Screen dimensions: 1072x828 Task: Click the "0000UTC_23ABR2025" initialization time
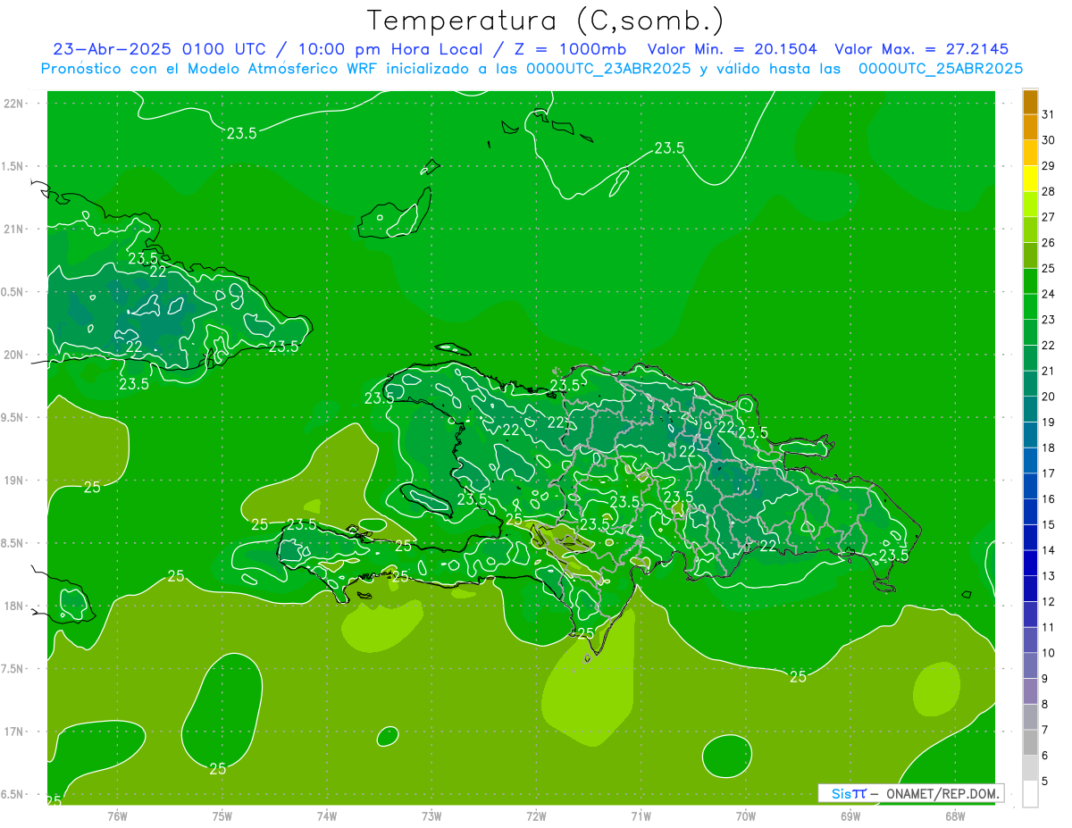click(608, 68)
